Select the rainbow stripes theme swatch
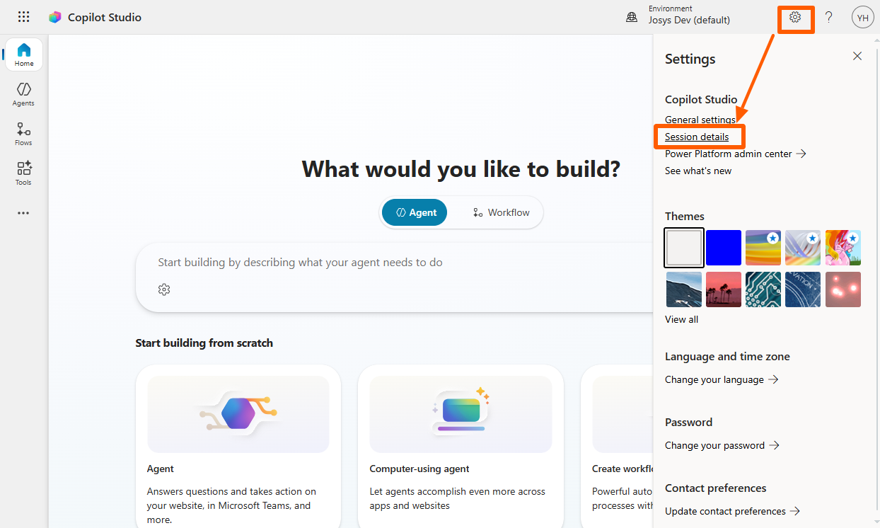This screenshot has height=528, width=880. (763, 248)
